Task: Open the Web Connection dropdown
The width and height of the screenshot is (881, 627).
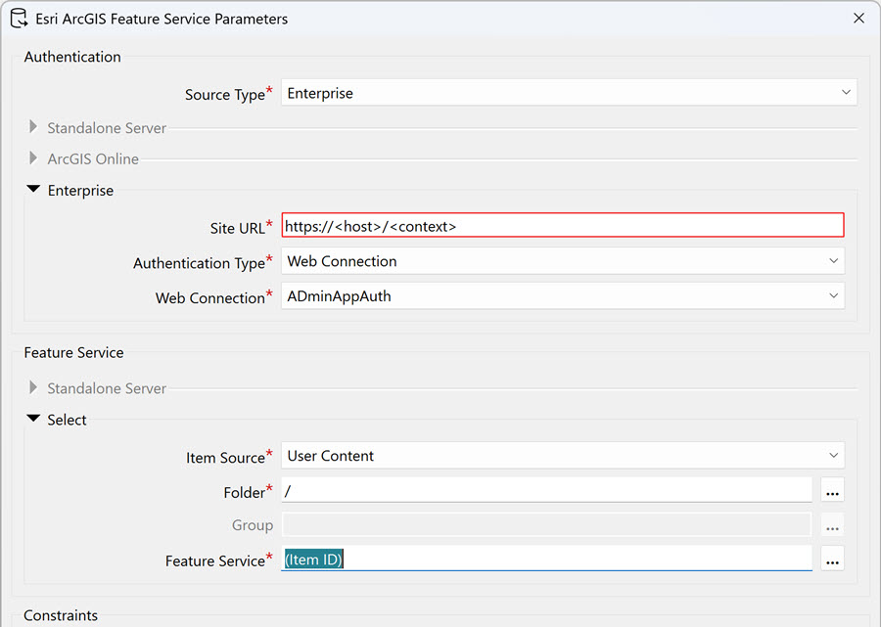Action: [563, 295]
